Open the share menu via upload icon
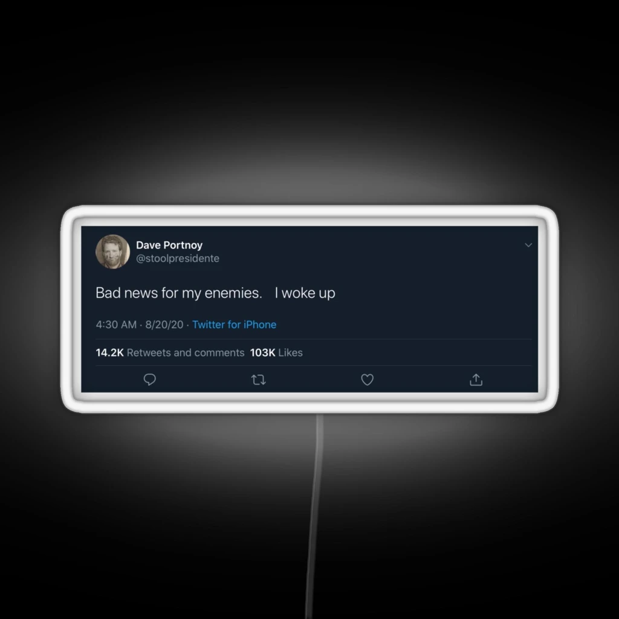619x619 pixels. click(x=476, y=380)
